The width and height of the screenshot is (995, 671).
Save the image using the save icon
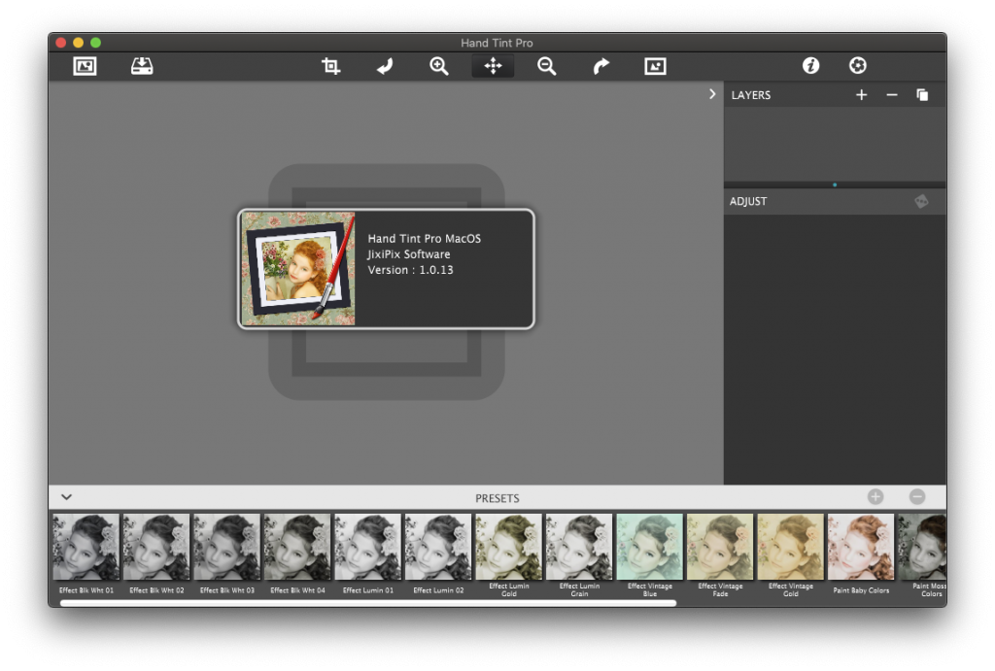click(x=142, y=66)
